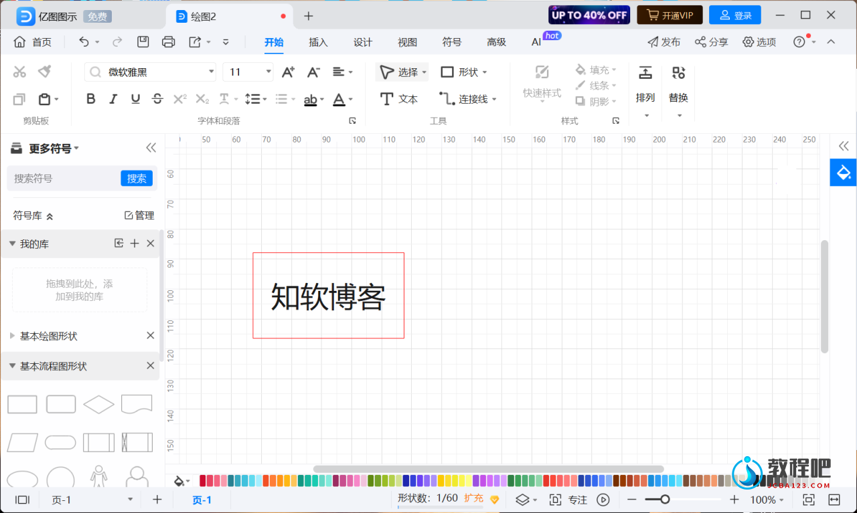This screenshot has height=513, width=857.
Task: Click the Export icon next to Print
Action: pos(195,42)
